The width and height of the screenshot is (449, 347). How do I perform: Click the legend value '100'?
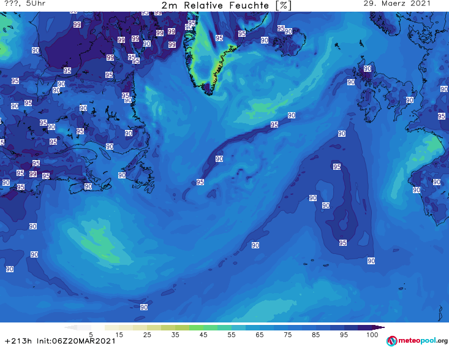[x=372, y=335]
